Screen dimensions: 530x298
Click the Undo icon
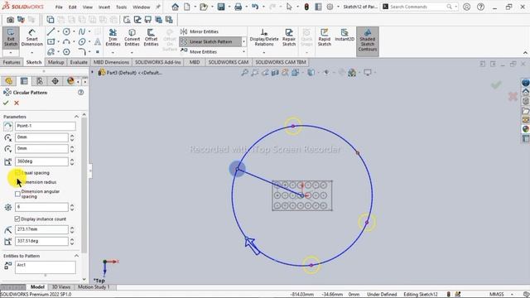pyautogui.click(x=255, y=7)
